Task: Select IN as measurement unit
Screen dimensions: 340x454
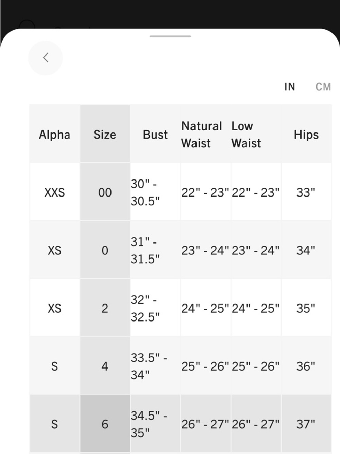Action: [290, 87]
